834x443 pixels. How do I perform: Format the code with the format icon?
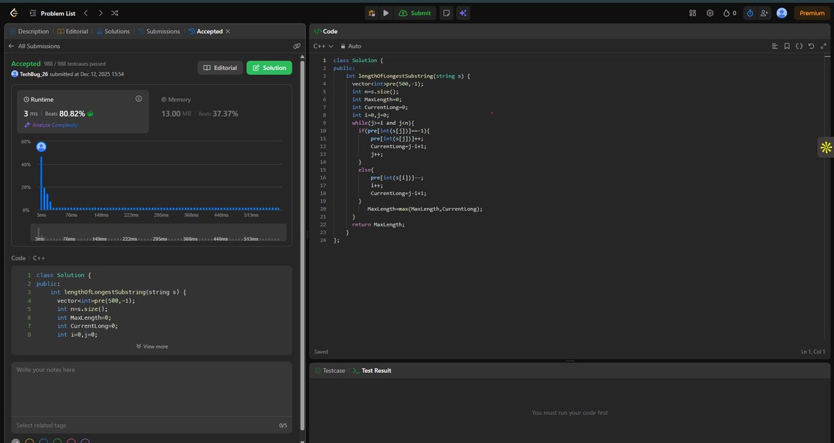[x=798, y=46]
